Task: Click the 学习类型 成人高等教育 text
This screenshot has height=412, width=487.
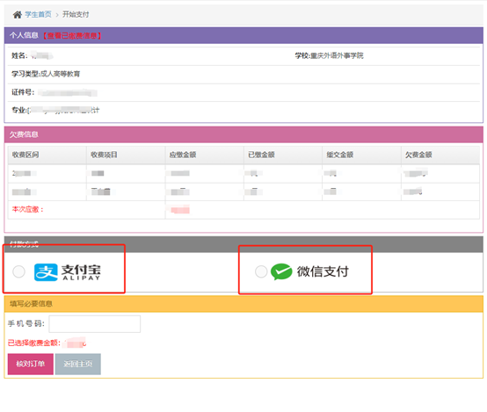Action: tap(46, 74)
